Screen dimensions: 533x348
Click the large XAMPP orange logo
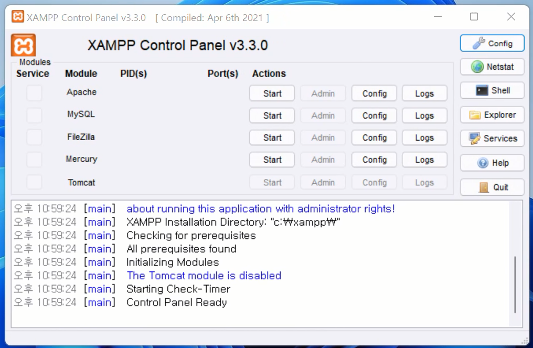tap(23, 45)
